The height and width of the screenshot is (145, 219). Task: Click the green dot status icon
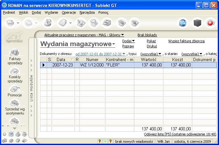coord(105,142)
